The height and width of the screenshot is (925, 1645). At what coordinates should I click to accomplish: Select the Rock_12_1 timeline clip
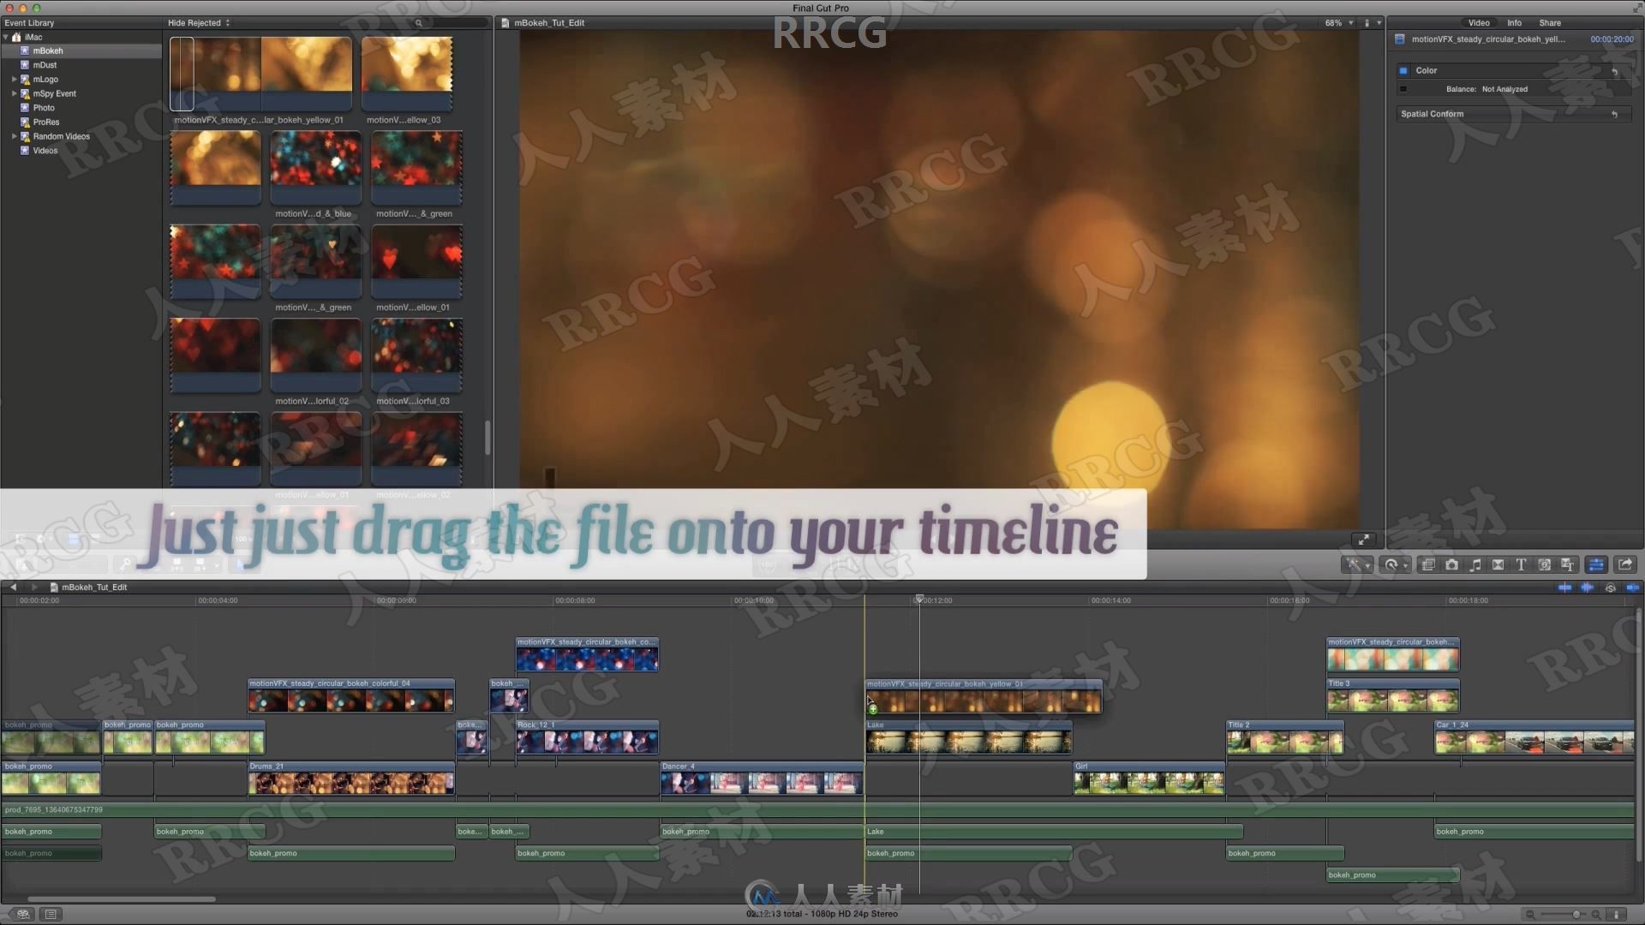587,737
